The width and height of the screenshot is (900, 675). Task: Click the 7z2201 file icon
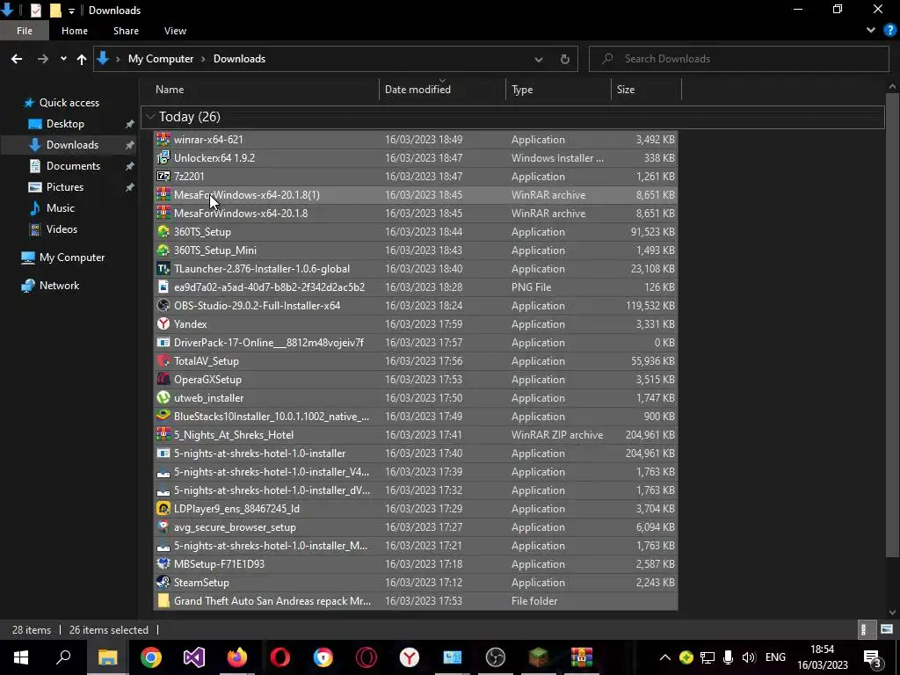(x=163, y=176)
